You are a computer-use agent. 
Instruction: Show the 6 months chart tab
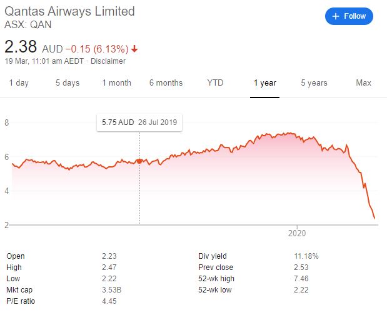pos(166,83)
